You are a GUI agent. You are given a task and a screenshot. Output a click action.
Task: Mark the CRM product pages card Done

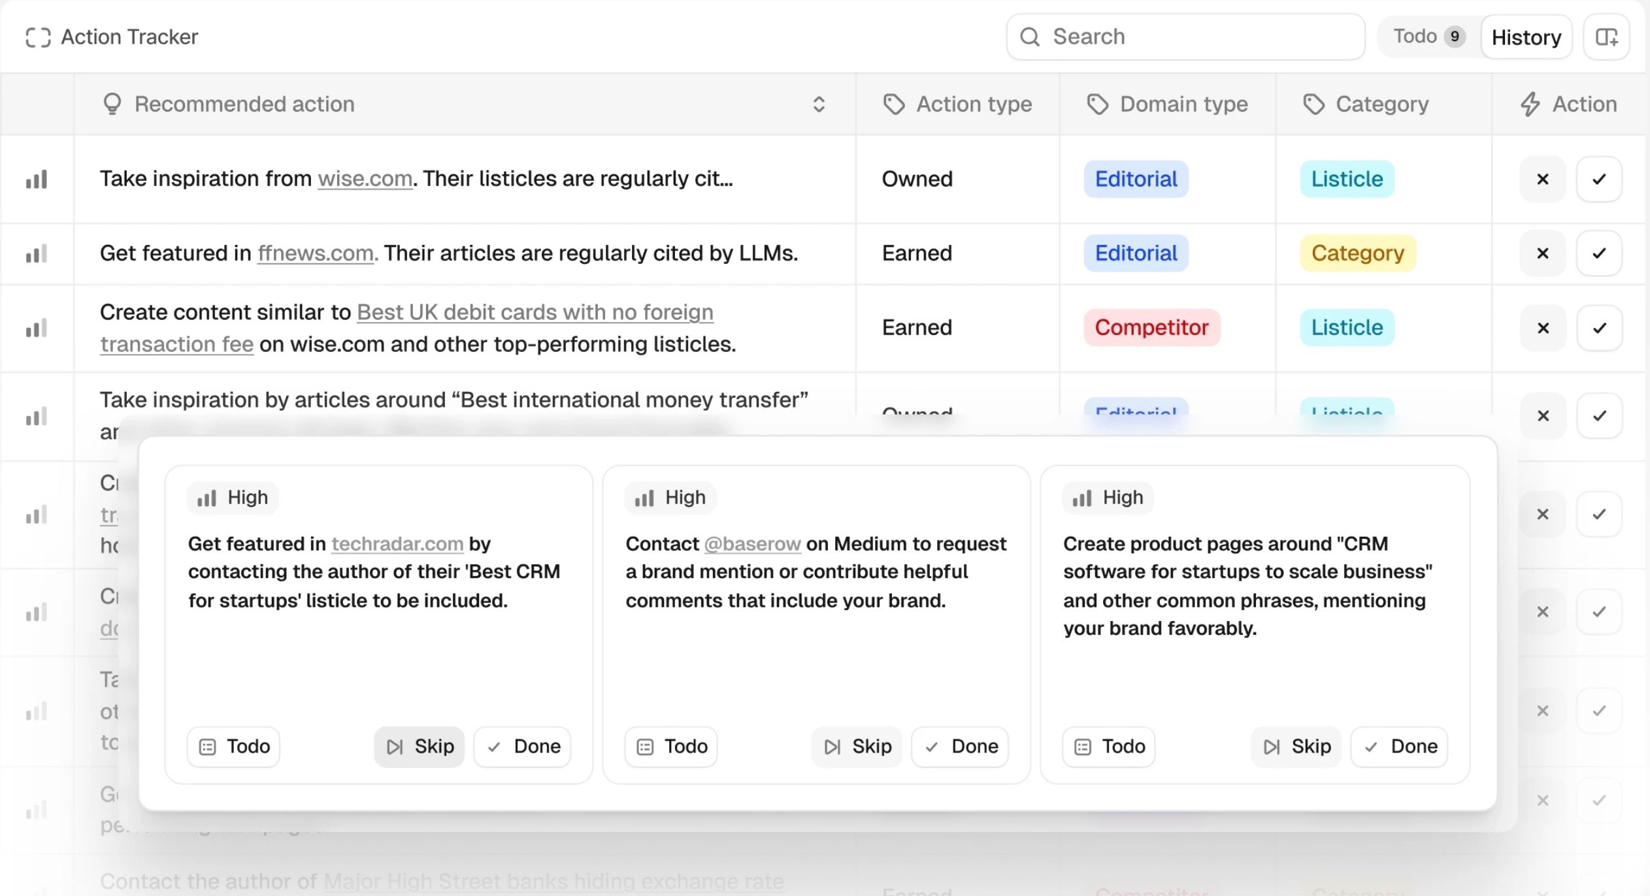1399,747
